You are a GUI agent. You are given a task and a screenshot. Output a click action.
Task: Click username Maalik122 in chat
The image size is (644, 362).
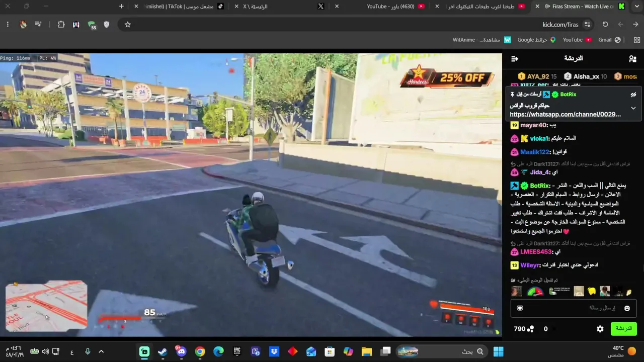point(535,152)
